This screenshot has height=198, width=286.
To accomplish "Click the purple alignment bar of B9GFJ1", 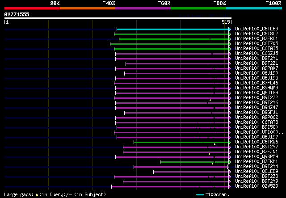I will [x=177, y=113].
